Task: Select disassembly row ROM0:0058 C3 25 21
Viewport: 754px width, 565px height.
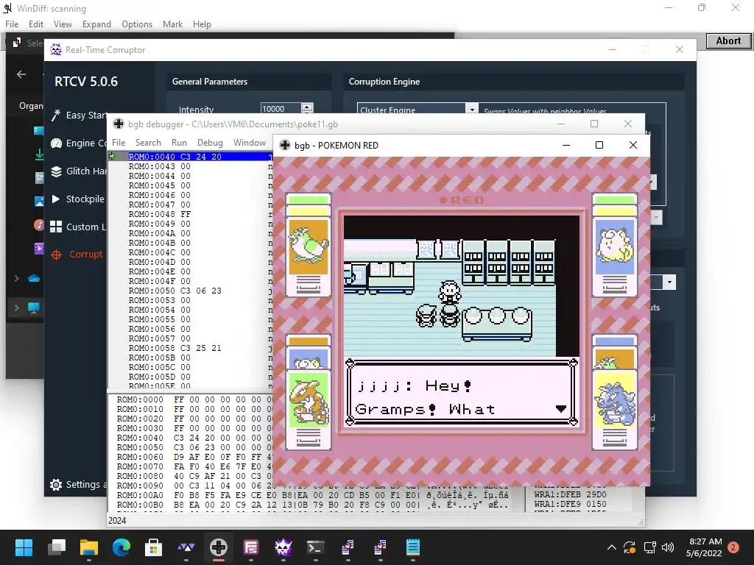Action: click(x=191, y=348)
